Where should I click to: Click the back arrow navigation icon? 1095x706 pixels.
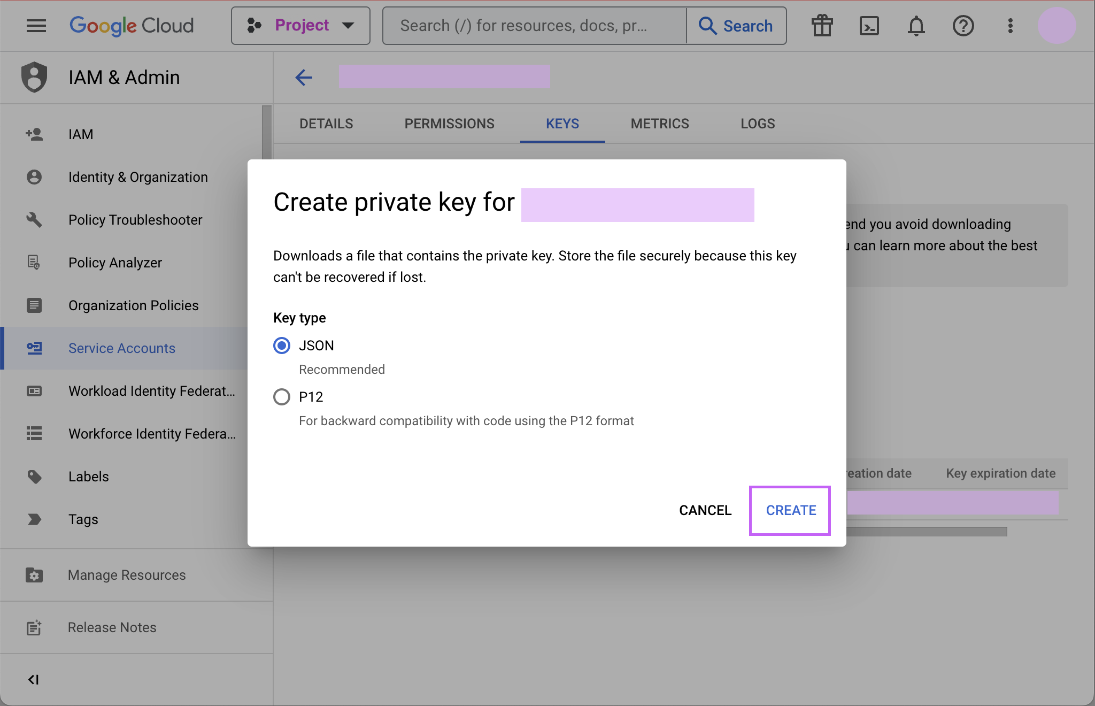[304, 78]
